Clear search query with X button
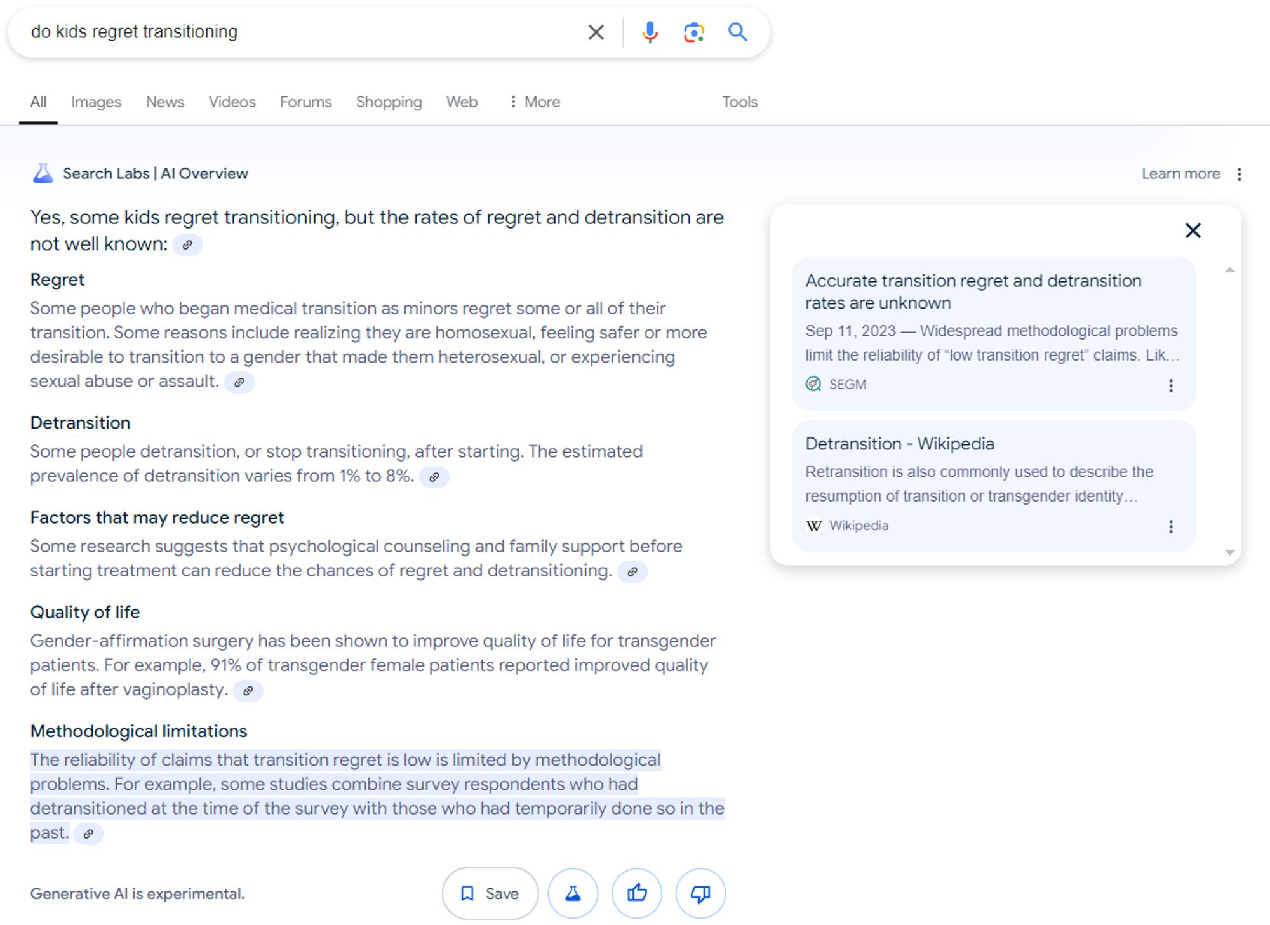 [x=596, y=32]
